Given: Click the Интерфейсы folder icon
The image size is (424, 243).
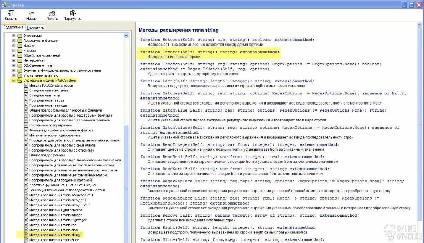Looking at the screenshot, I should (20, 60).
